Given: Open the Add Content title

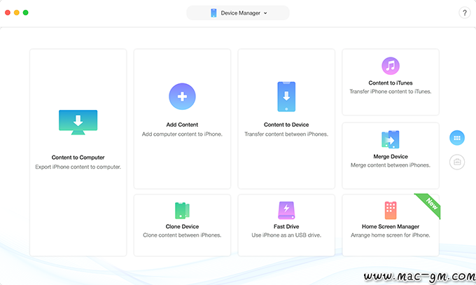Looking at the screenshot, I should coord(182,125).
